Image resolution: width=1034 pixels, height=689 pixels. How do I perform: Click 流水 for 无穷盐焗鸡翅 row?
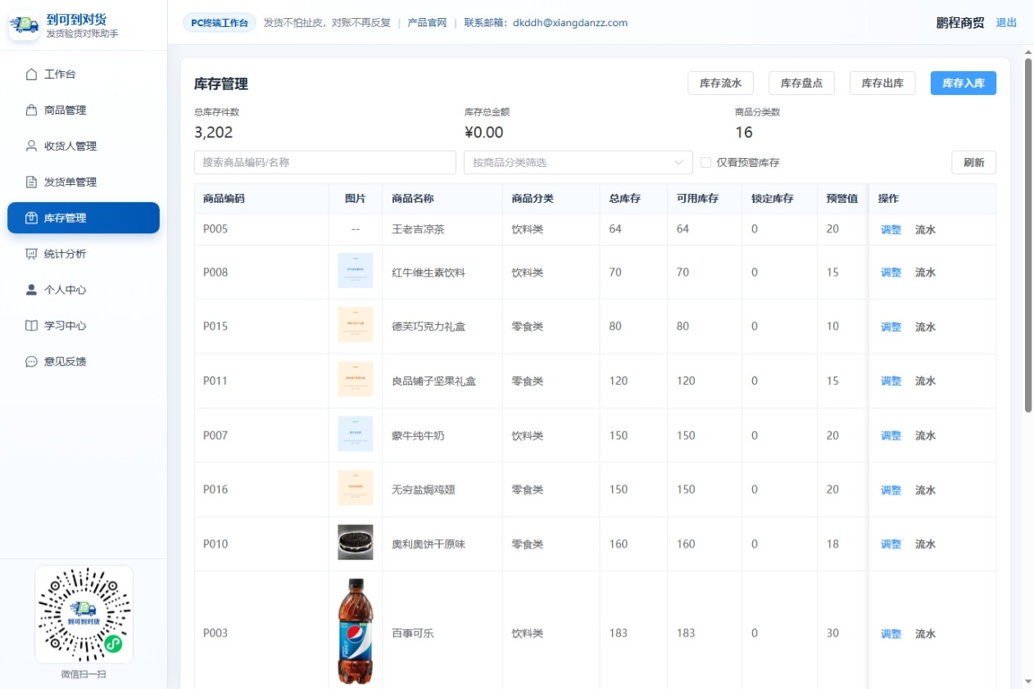pyautogui.click(x=925, y=490)
